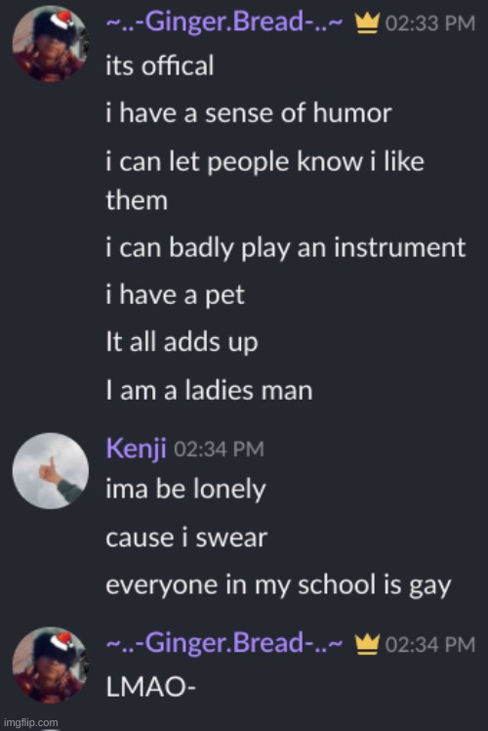Click the imgflip.com watermark link

click(x=30, y=723)
